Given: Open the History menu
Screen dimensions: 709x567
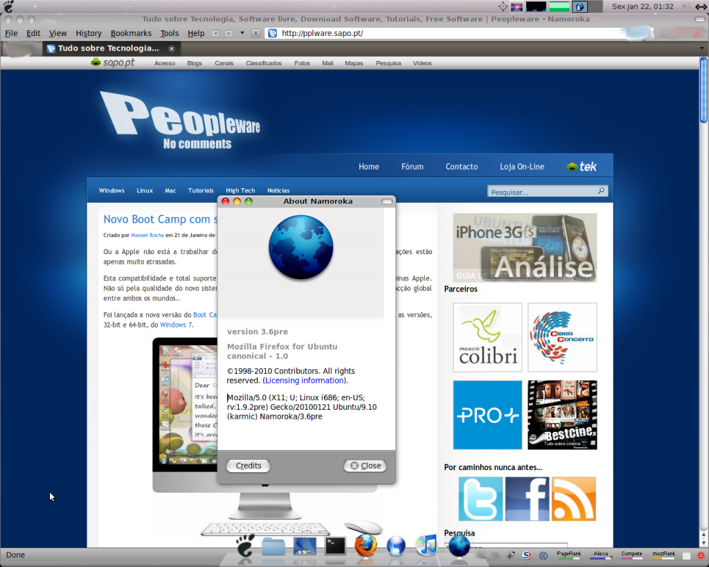Looking at the screenshot, I should coord(88,33).
